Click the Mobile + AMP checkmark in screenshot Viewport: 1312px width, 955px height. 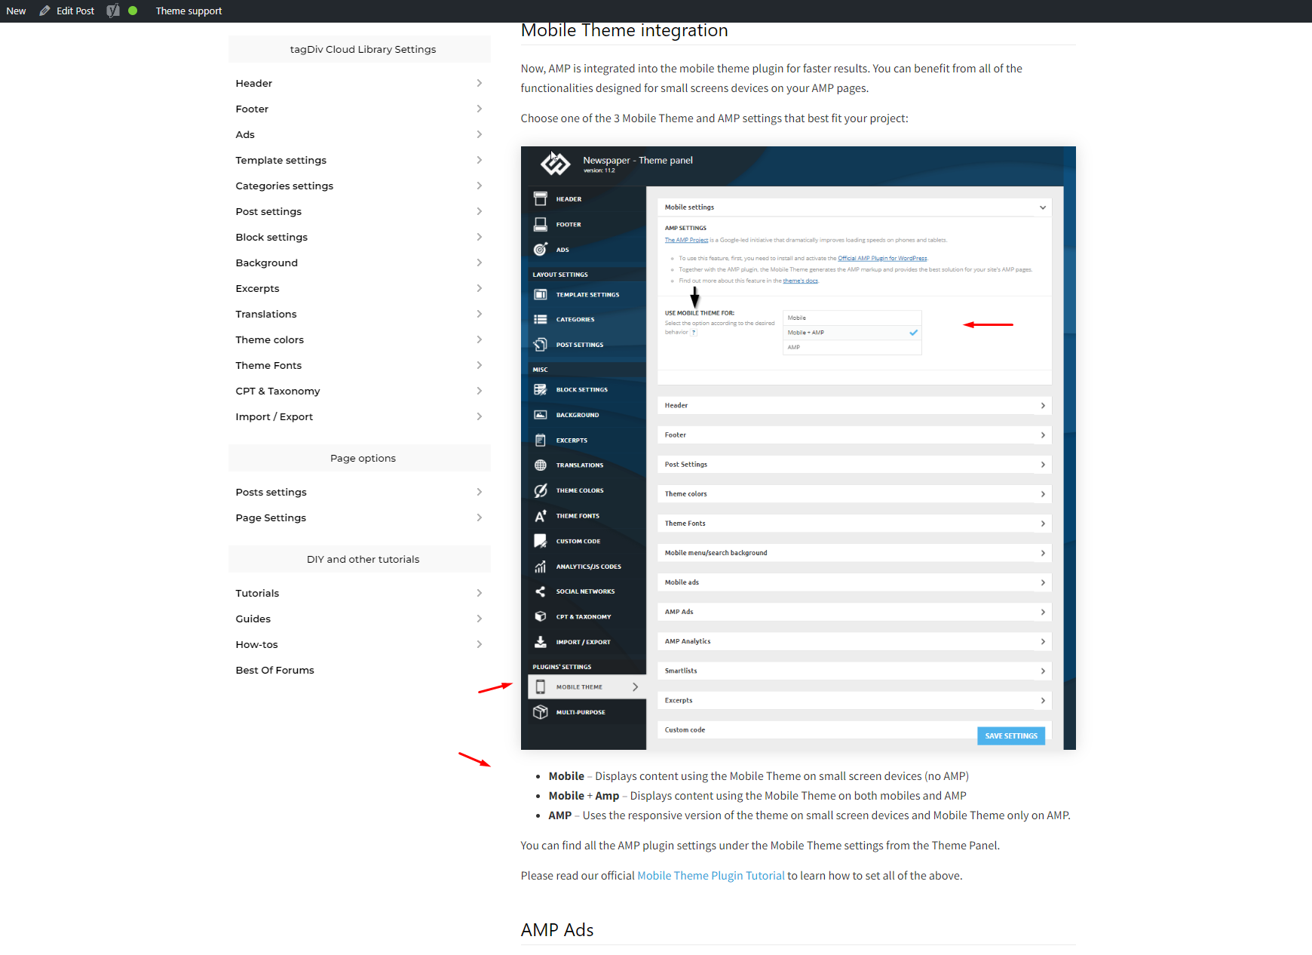click(913, 333)
